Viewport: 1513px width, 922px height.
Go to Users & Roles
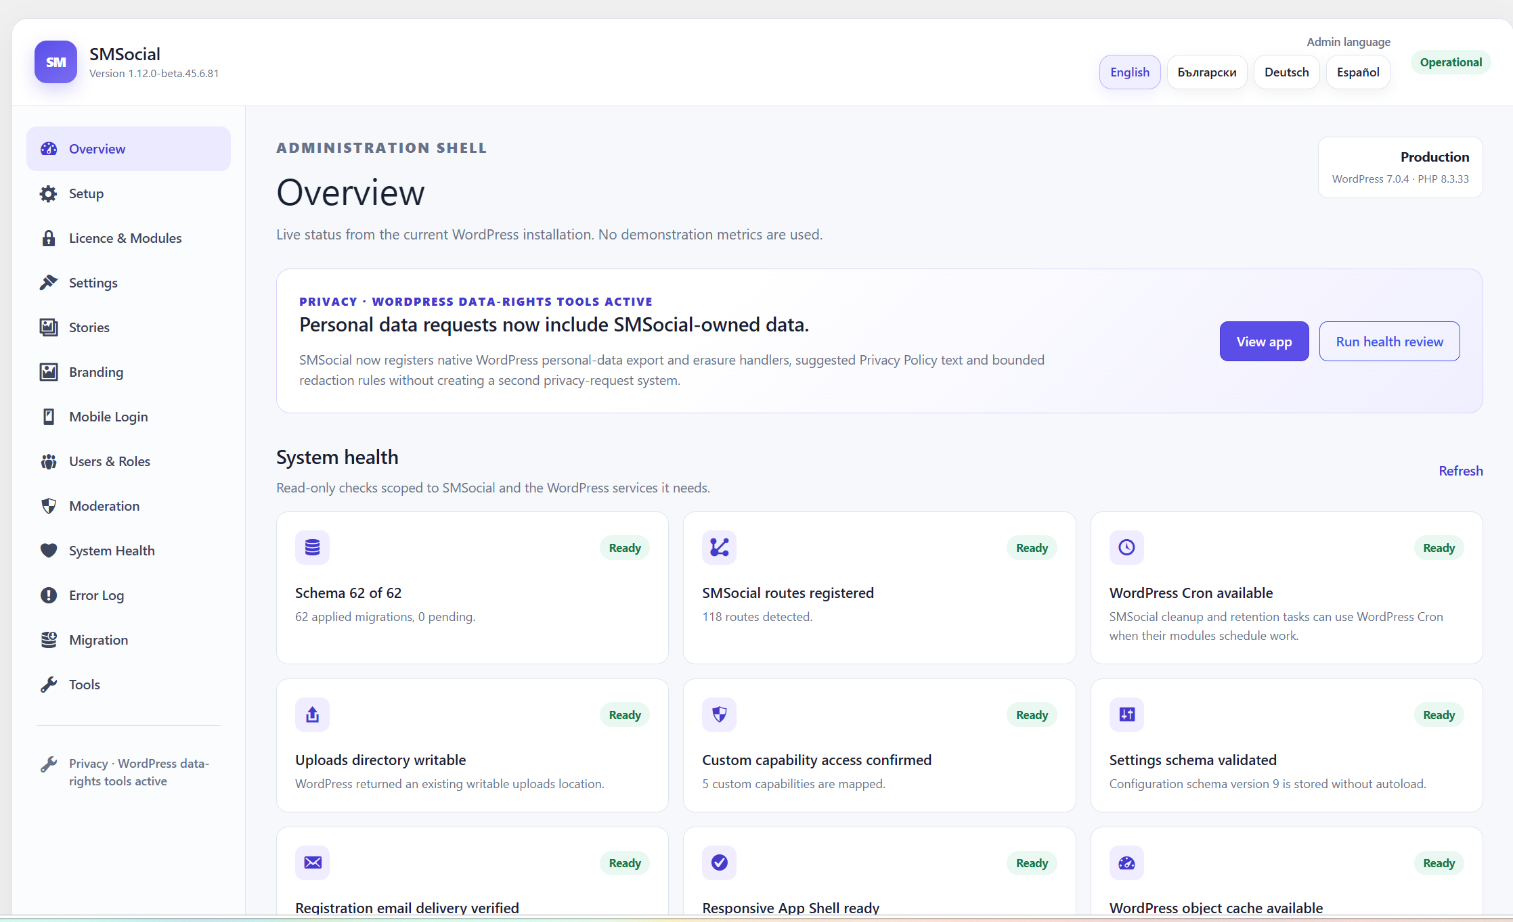coord(129,461)
